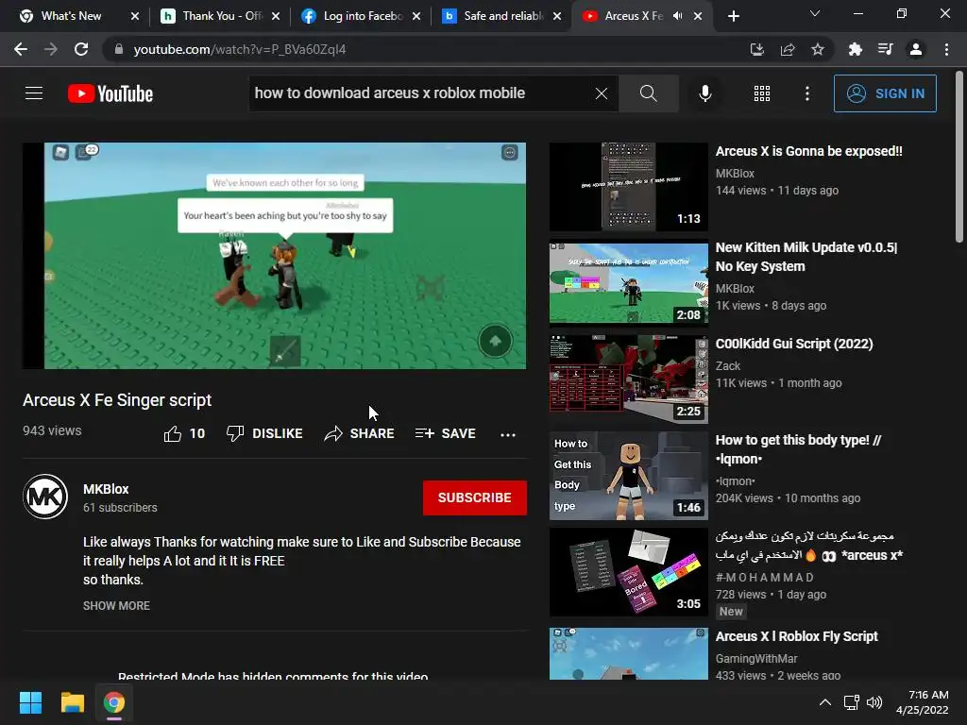Open the Windows Start menu
Viewport: 967px width, 725px height.
30,702
